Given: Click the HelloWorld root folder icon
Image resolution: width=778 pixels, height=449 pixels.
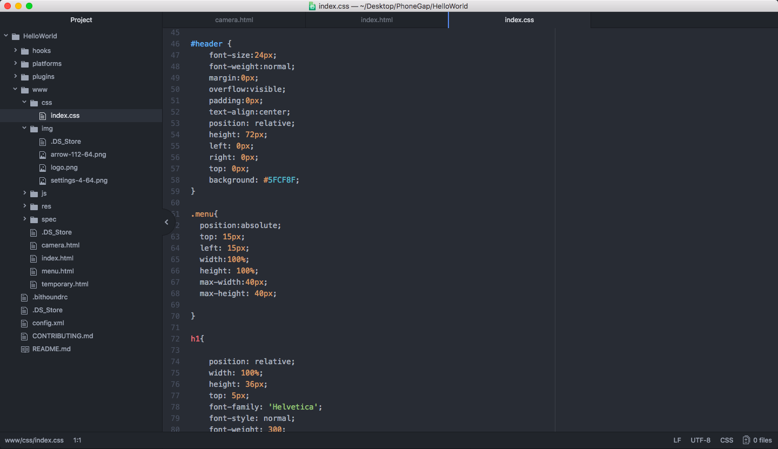Looking at the screenshot, I should pyautogui.click(x=15, y=36).
